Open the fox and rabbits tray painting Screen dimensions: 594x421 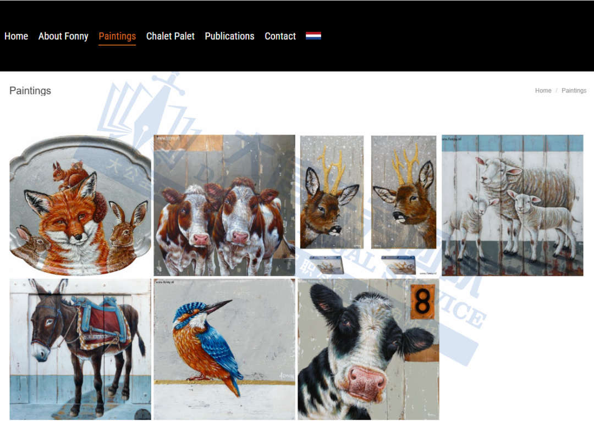(80, 205)
